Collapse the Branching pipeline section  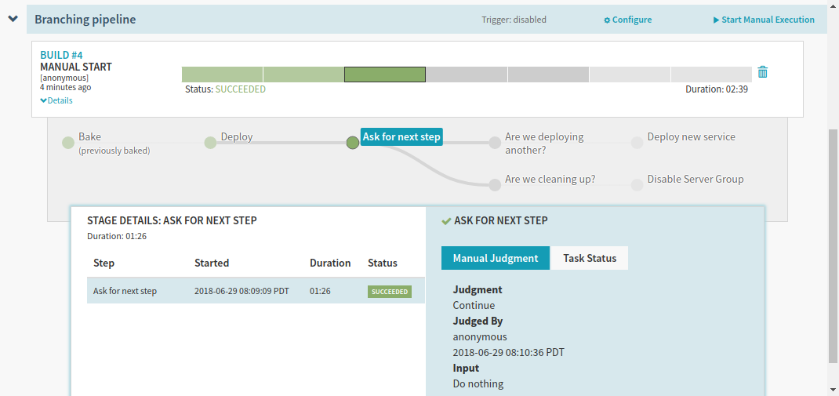[13, 19]
